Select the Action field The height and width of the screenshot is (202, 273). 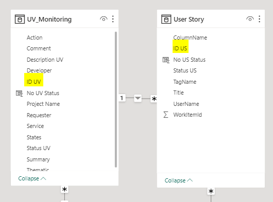pyautogui.click(x=35, y=38)
